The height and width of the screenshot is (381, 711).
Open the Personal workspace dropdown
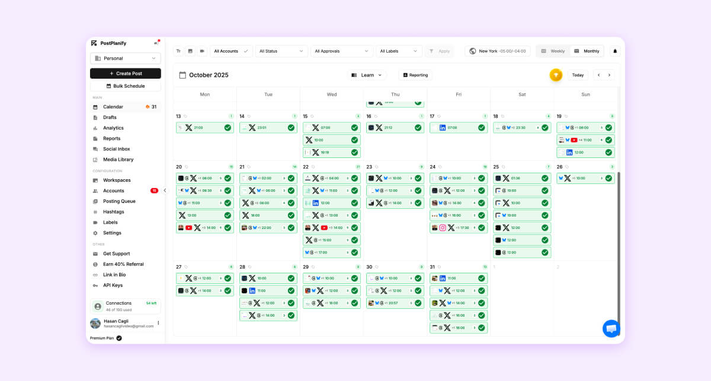[126, 58]
